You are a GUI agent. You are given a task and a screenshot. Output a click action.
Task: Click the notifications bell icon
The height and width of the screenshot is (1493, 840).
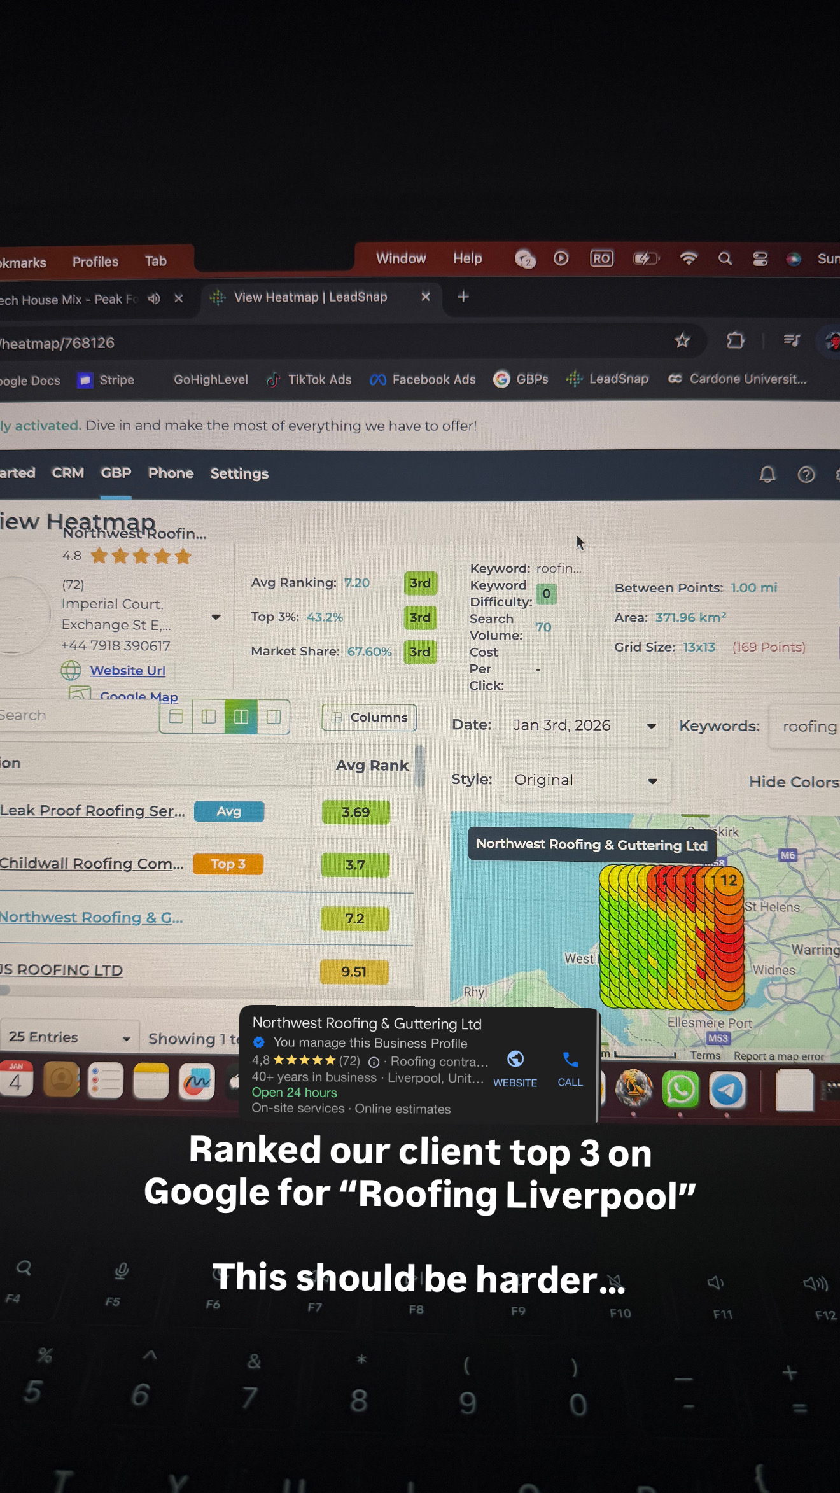click(767, 474)
